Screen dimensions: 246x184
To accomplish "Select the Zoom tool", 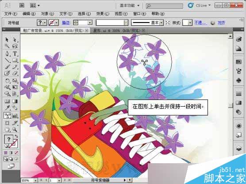I will pyautogui.click(x=15, y=130).
